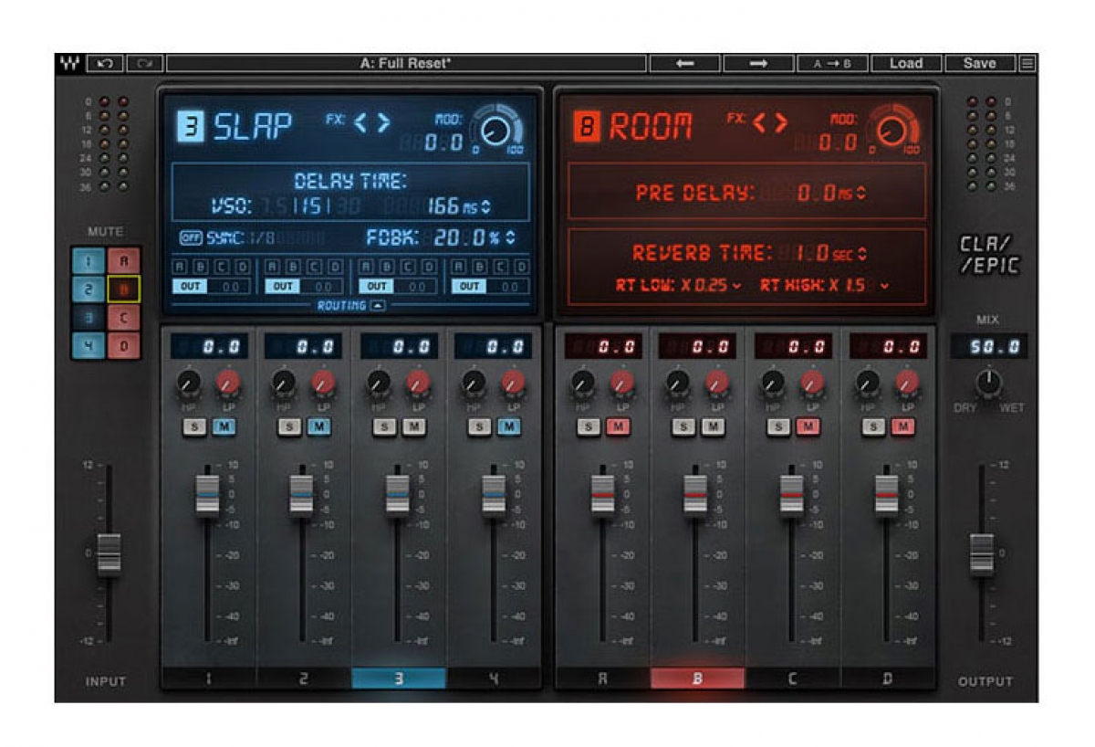Click the Save preset button
The width and height of the screenshot is (1095, 747).
point(979,64)
